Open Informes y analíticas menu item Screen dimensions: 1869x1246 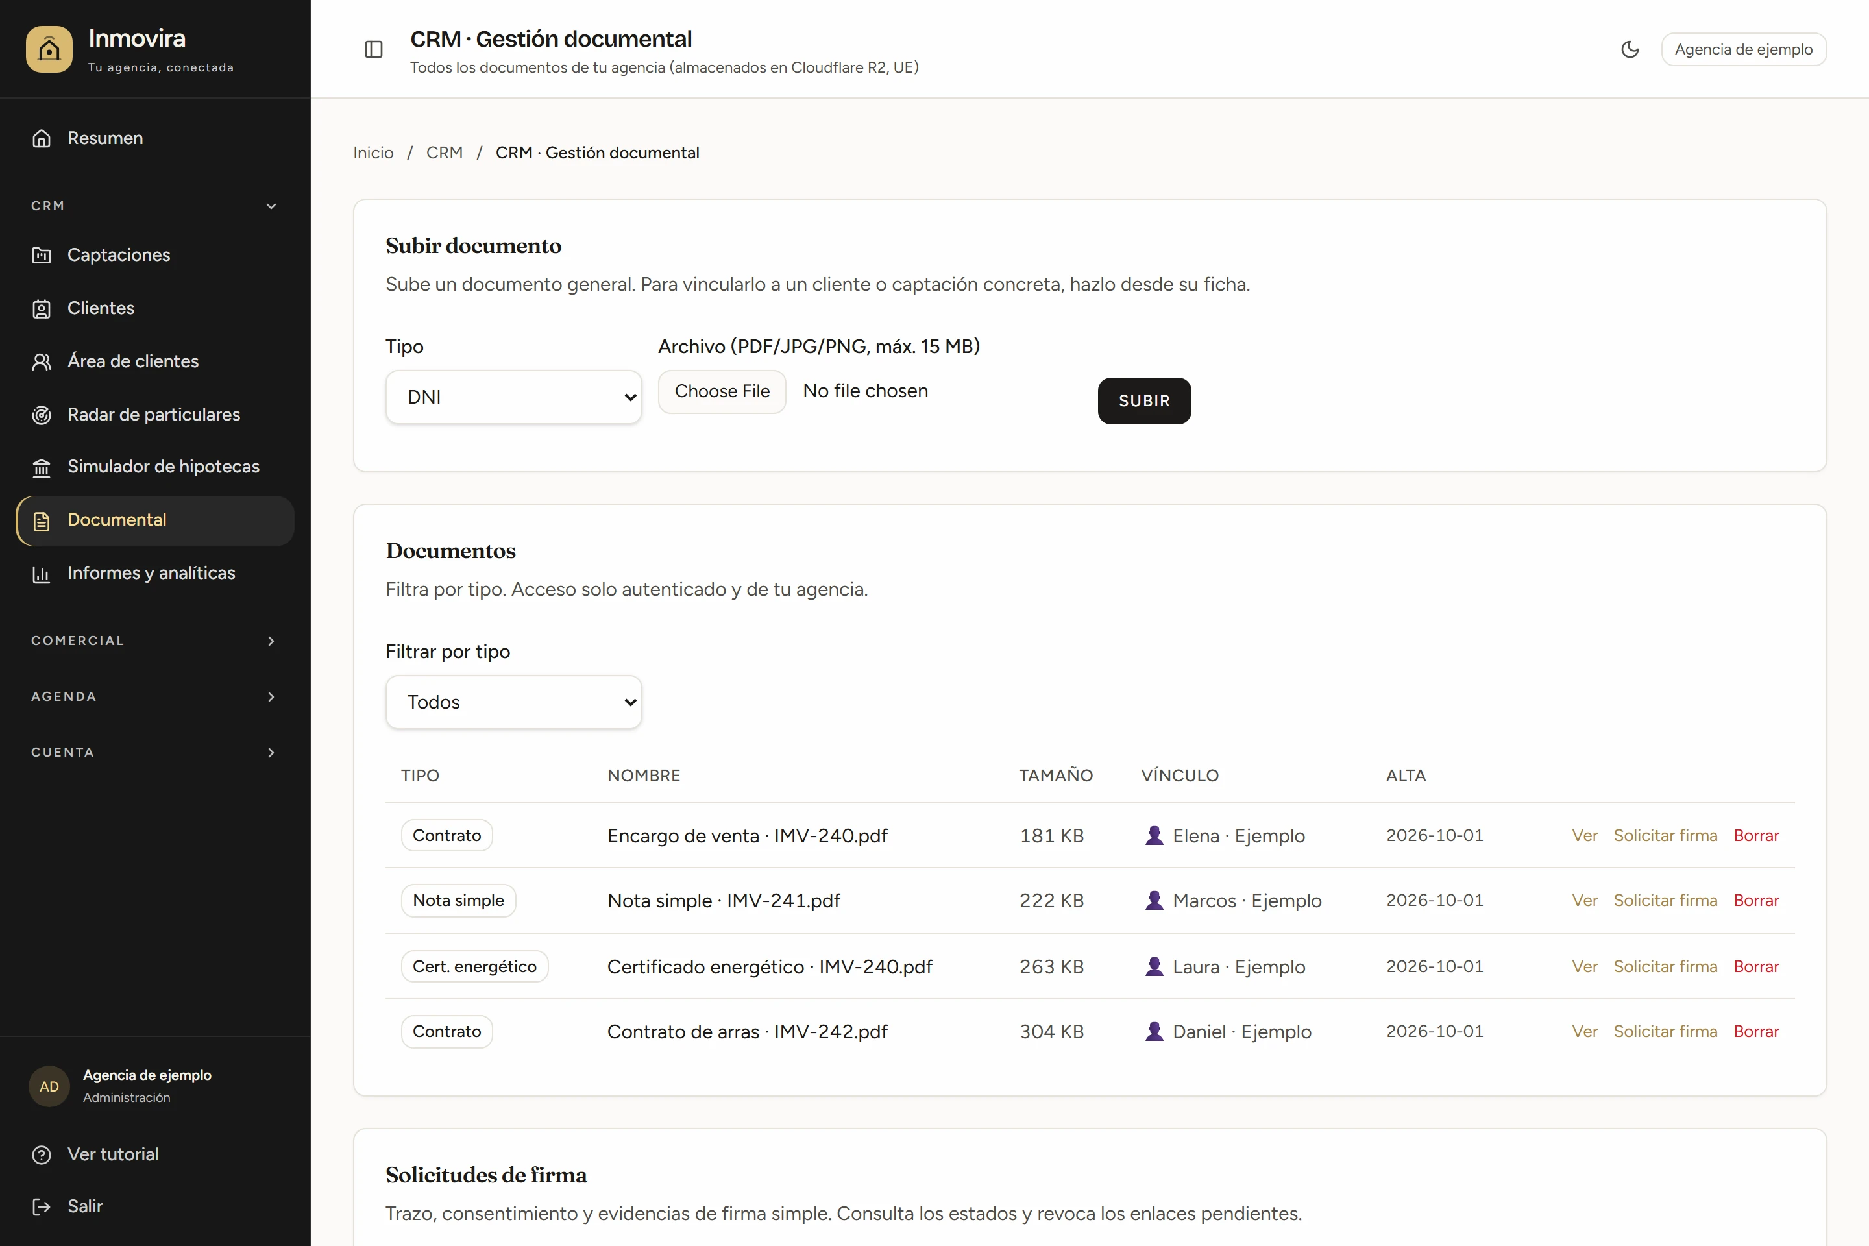pos(155,573)
